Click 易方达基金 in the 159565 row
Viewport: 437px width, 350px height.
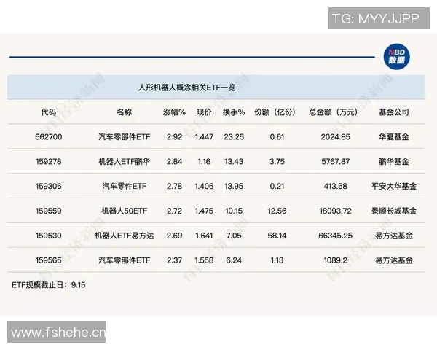pyautogui.click(x=394, y=260)
